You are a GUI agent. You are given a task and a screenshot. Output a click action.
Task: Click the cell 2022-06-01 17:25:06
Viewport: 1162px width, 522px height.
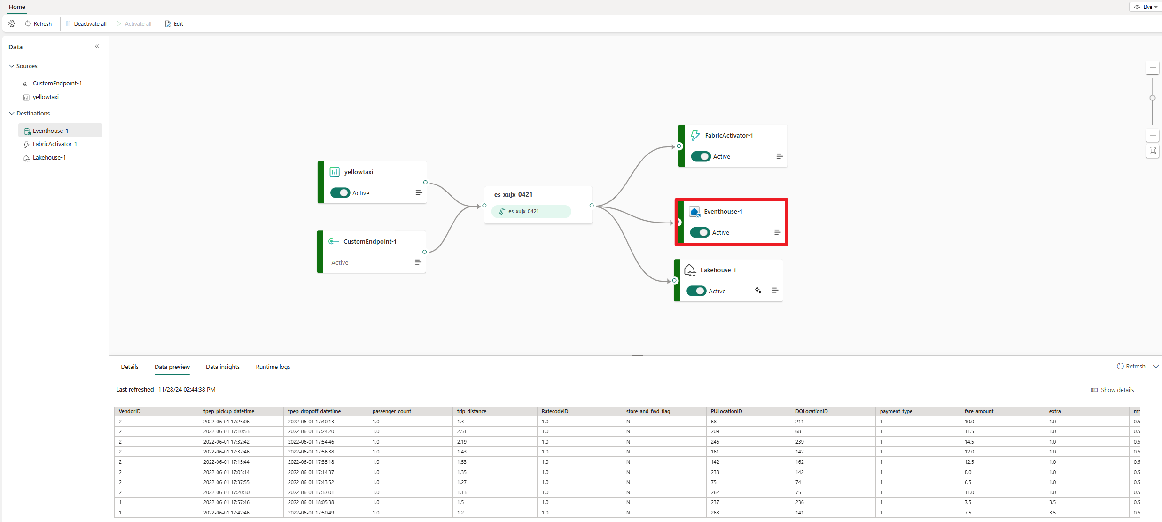tap(241, 422)
